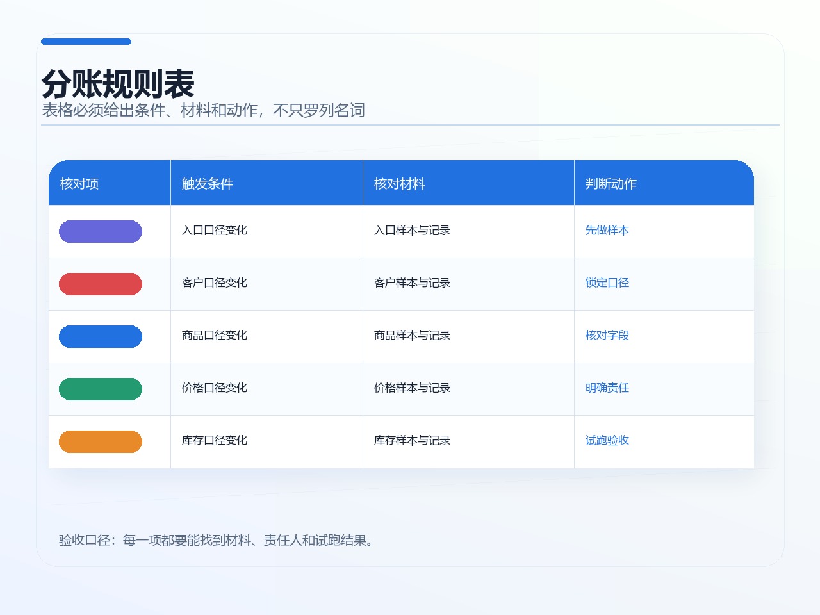This screenshot has width=820, height=615.
Task: Open the 先做样本 link
Action: coord(607,230)
